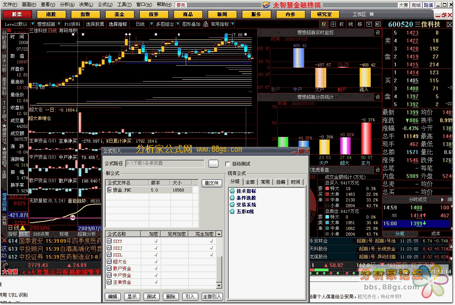The width and height of the screenshot is (455, 305).
Task: Toggle the 权 ex-rights icon
Action: tap(342, 24)
